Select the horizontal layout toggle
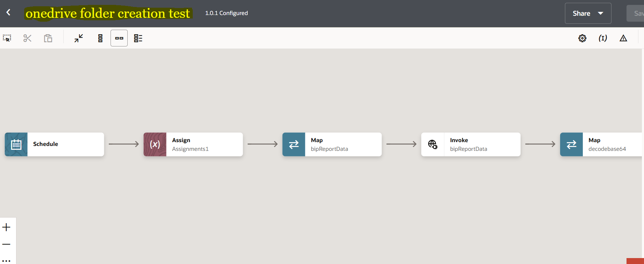Image resolution: width=644 pixels, height=264 pixels. 119,38
